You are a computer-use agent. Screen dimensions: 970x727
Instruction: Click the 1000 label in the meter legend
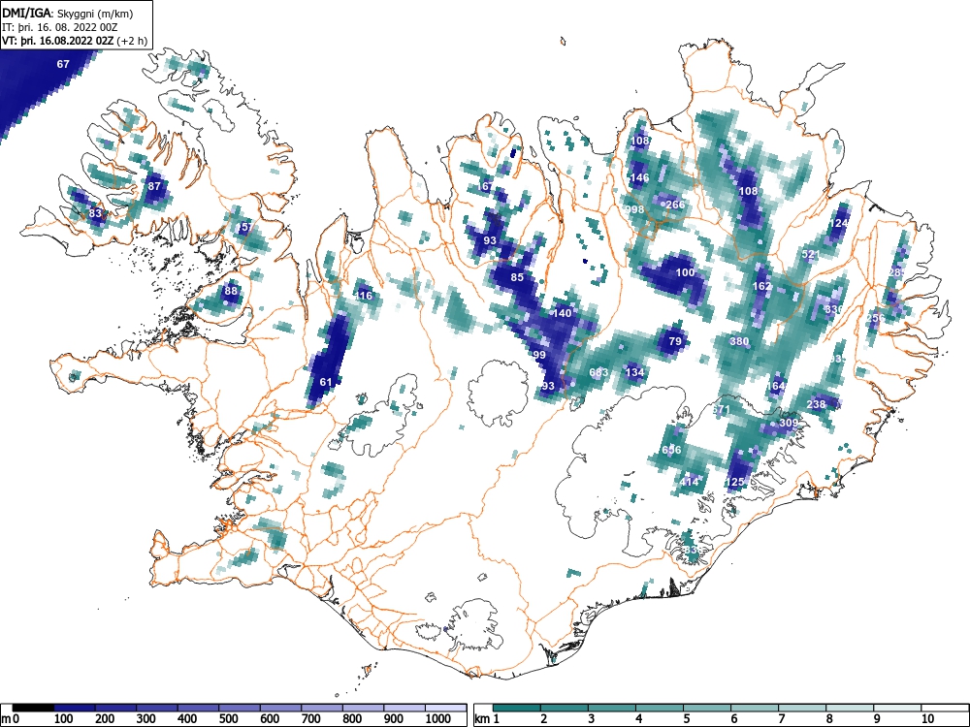click(438, 719)
